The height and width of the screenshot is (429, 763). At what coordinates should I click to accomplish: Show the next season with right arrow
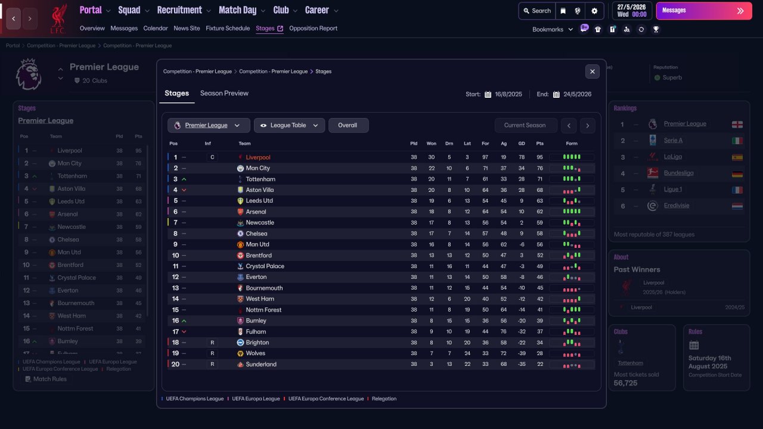coord(588,125)
